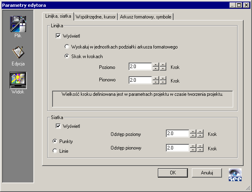Increase Pionowo with up arrow beside Krok label
This screenshot has height=192, width=252.
tap(163, 78)
